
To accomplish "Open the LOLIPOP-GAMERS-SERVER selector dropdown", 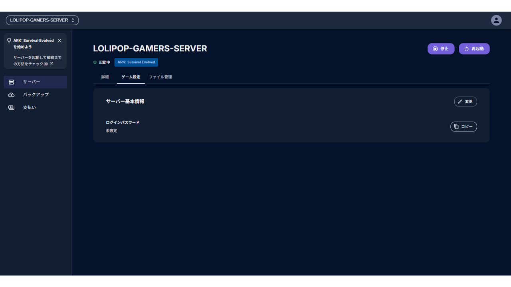I will (42, 20).
